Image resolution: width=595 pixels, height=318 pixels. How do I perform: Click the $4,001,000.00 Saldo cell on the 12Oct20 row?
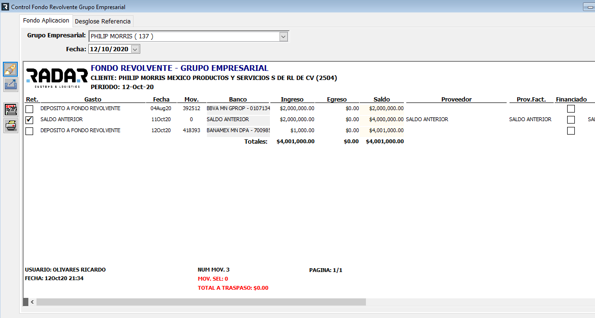(x=387, y=130)
